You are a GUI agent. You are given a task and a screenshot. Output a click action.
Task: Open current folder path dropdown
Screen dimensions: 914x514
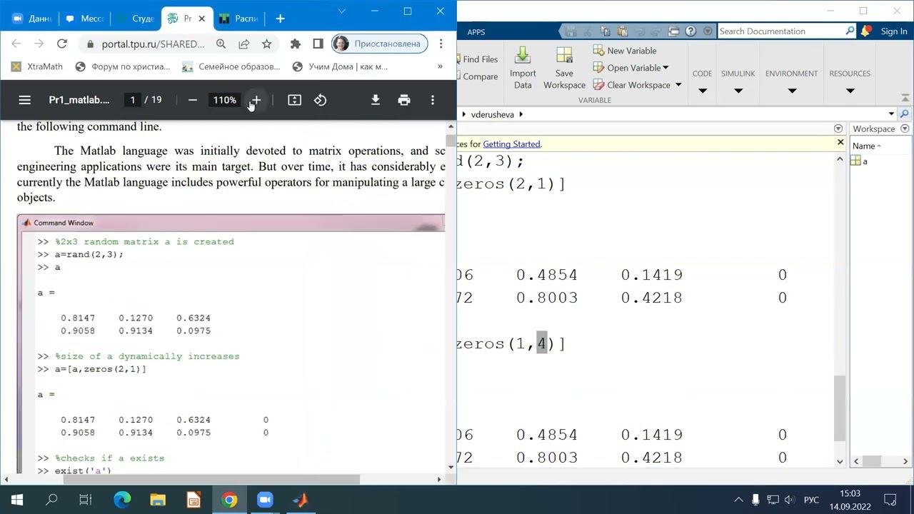(x=891, y=114)
